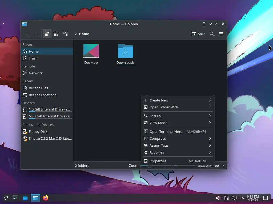This screenshot has height=204, width=273.
Task: Open Create New submenu
Action: point(178,100)
